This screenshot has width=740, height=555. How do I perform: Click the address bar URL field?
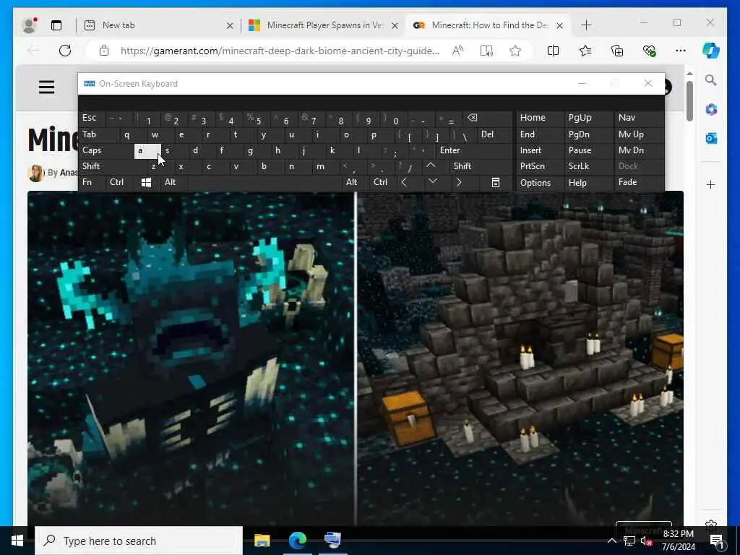click(x=280, y=51)
